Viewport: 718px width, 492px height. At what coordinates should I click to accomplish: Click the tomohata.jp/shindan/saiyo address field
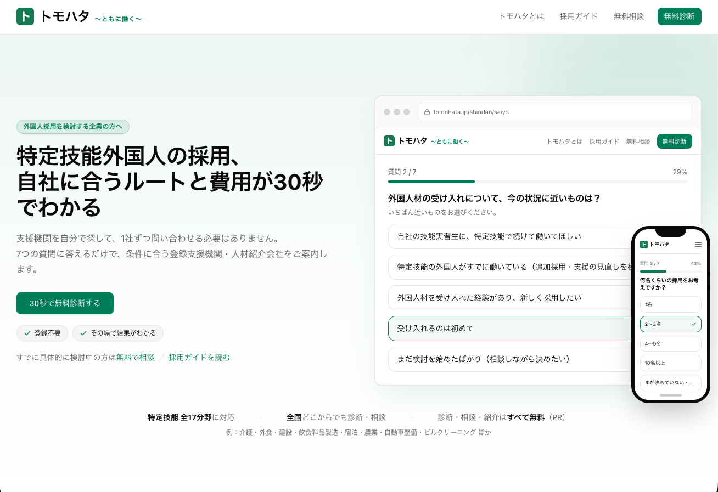point(555,112)
